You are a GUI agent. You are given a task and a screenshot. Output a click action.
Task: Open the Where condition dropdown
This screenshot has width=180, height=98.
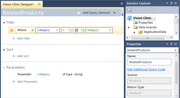point(32,30)
